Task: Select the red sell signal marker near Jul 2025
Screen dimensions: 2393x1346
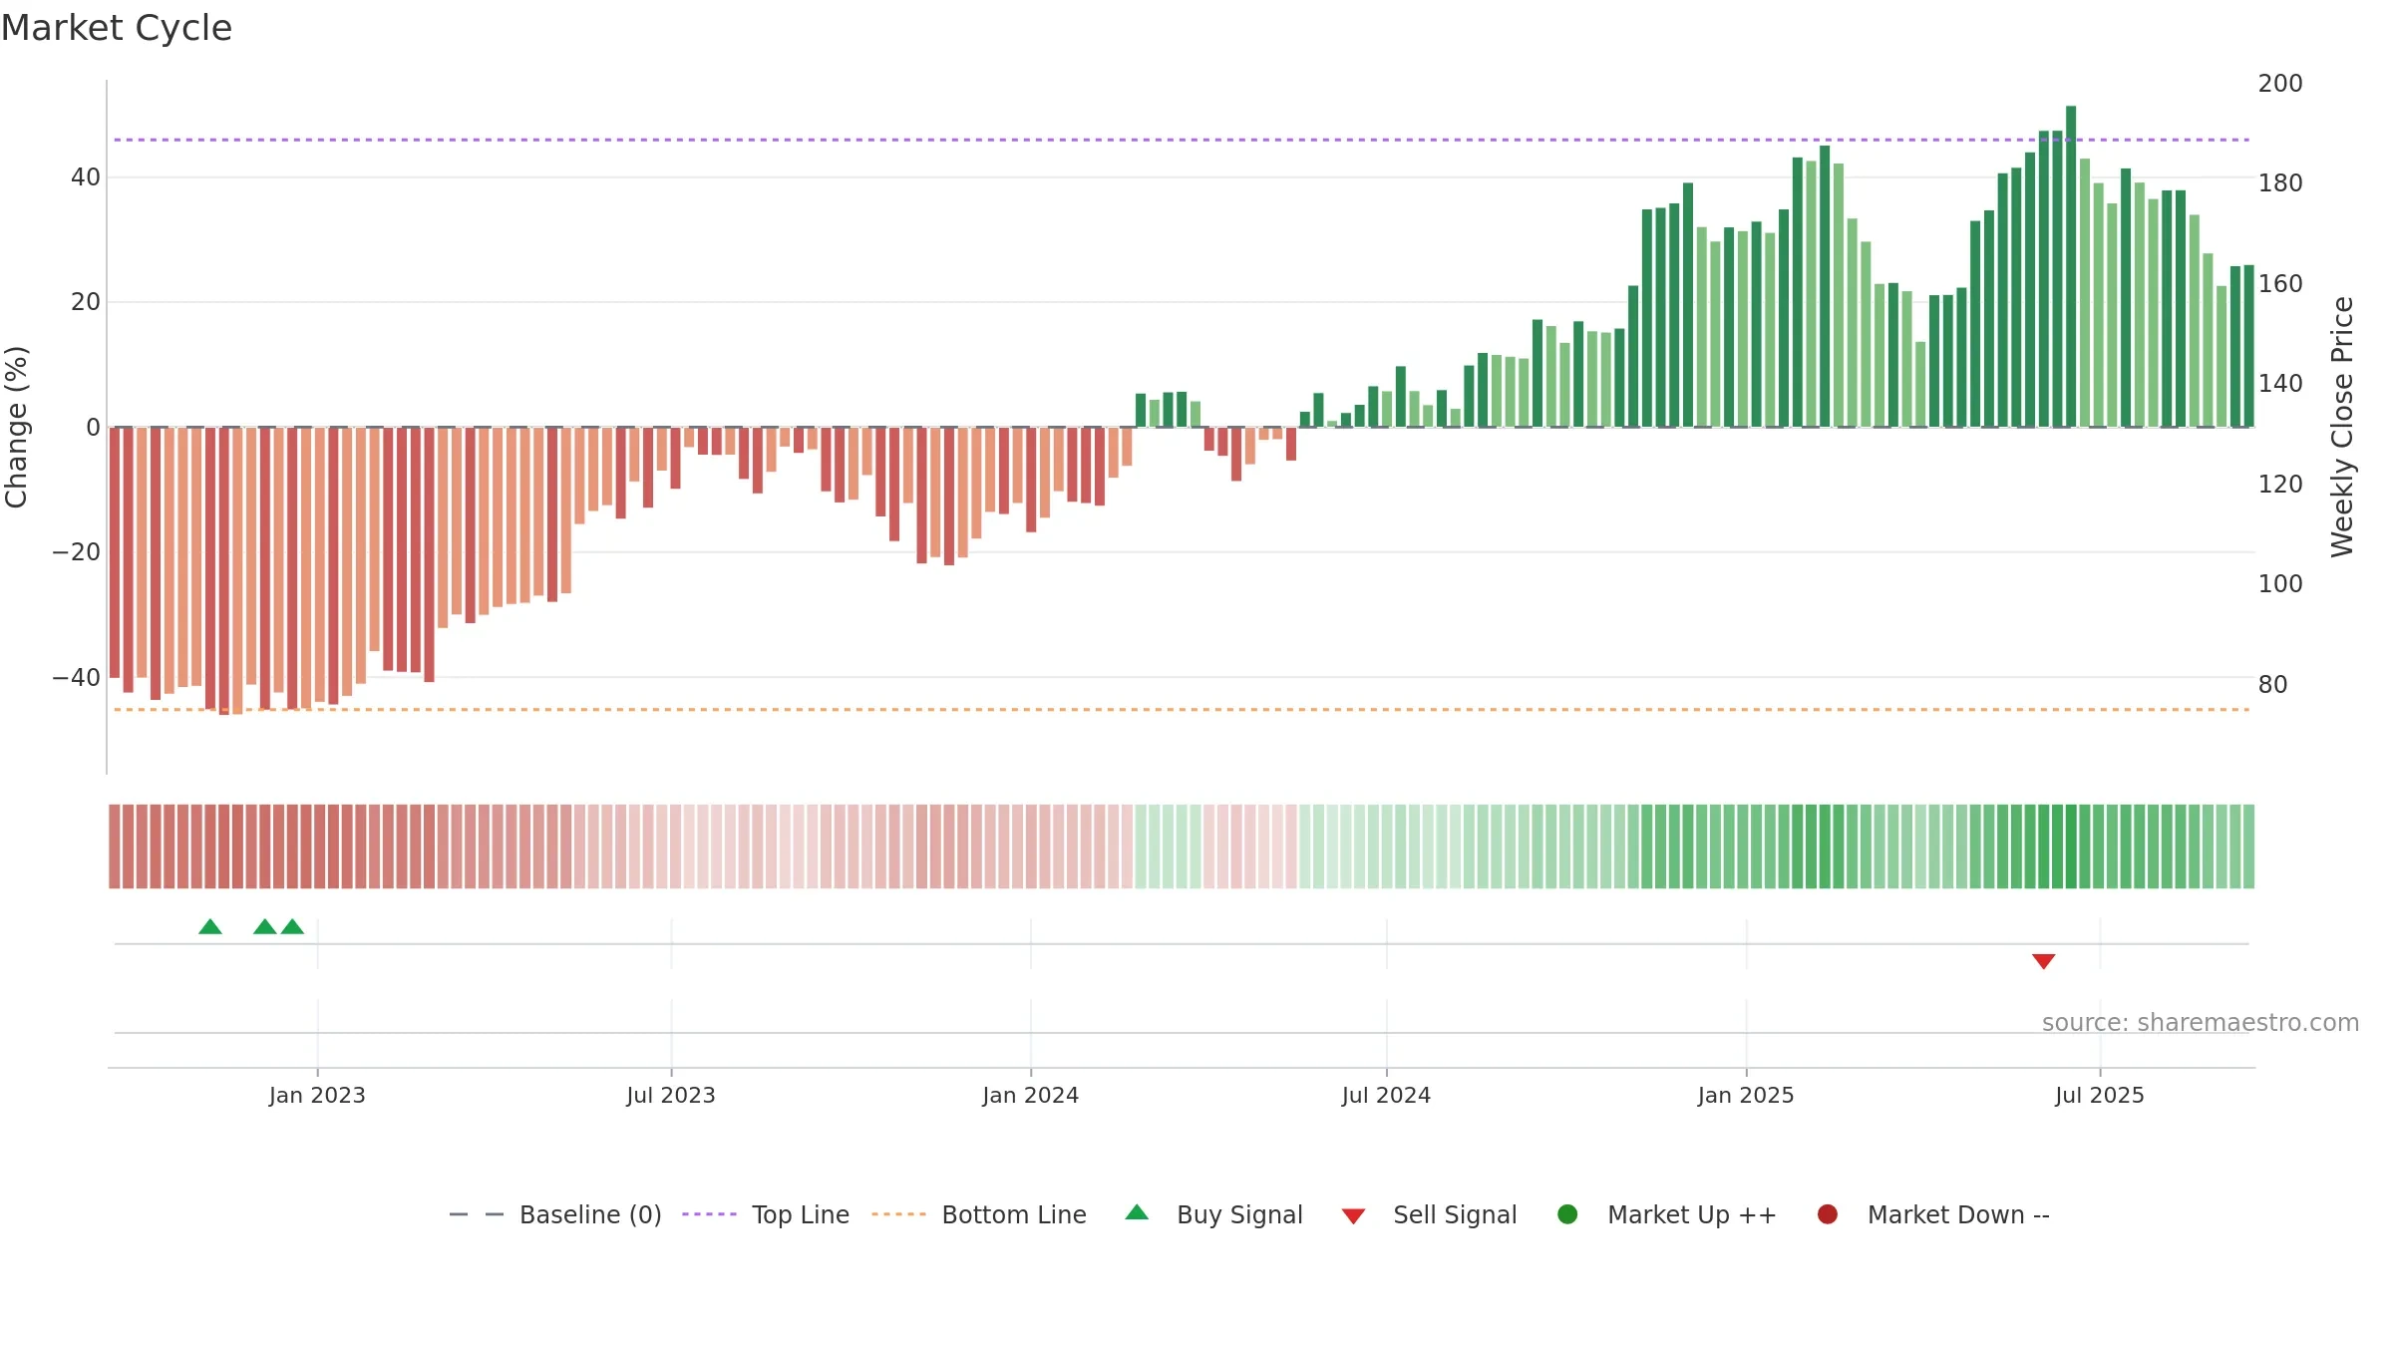Action: click(2044, 961)
